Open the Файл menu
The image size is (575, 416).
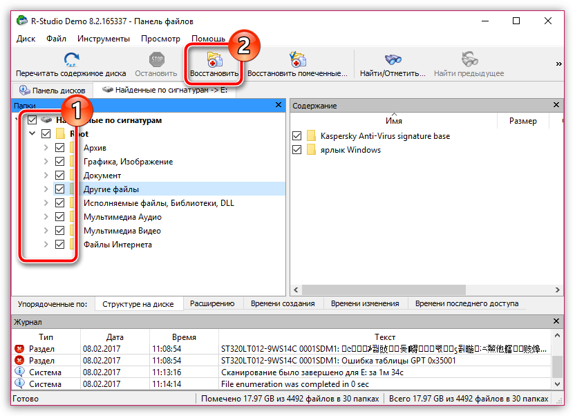(56, 39)
